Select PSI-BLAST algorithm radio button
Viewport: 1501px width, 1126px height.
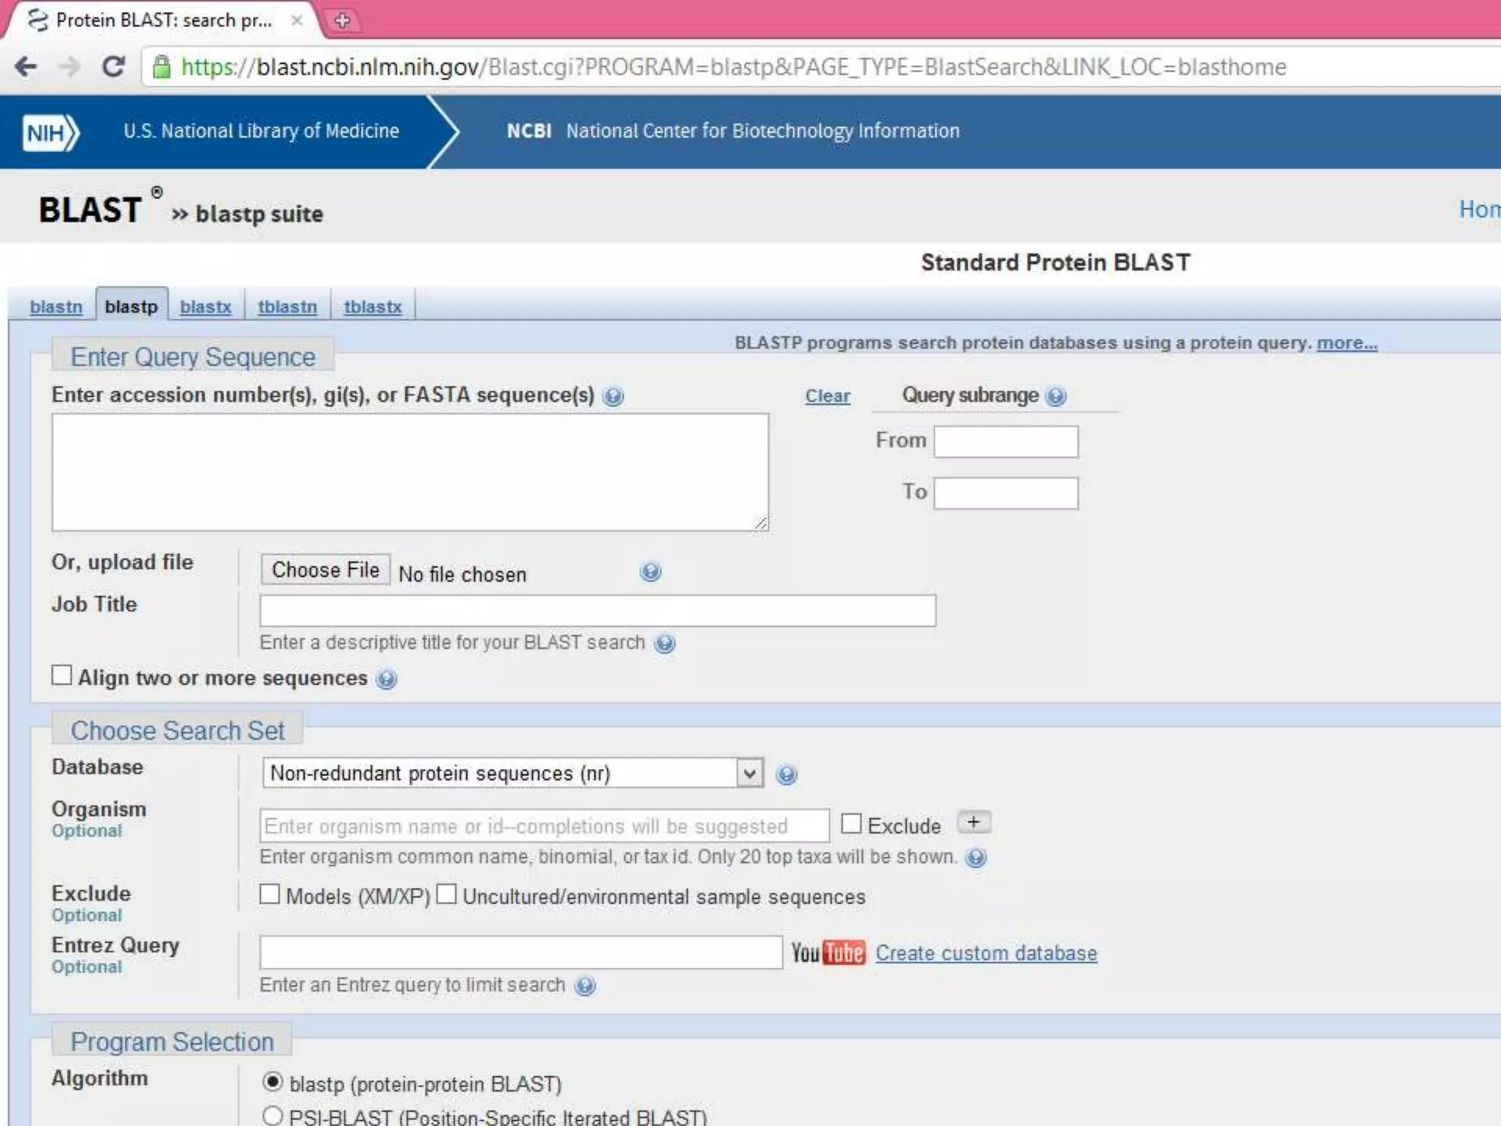(x=273, y=1116)
